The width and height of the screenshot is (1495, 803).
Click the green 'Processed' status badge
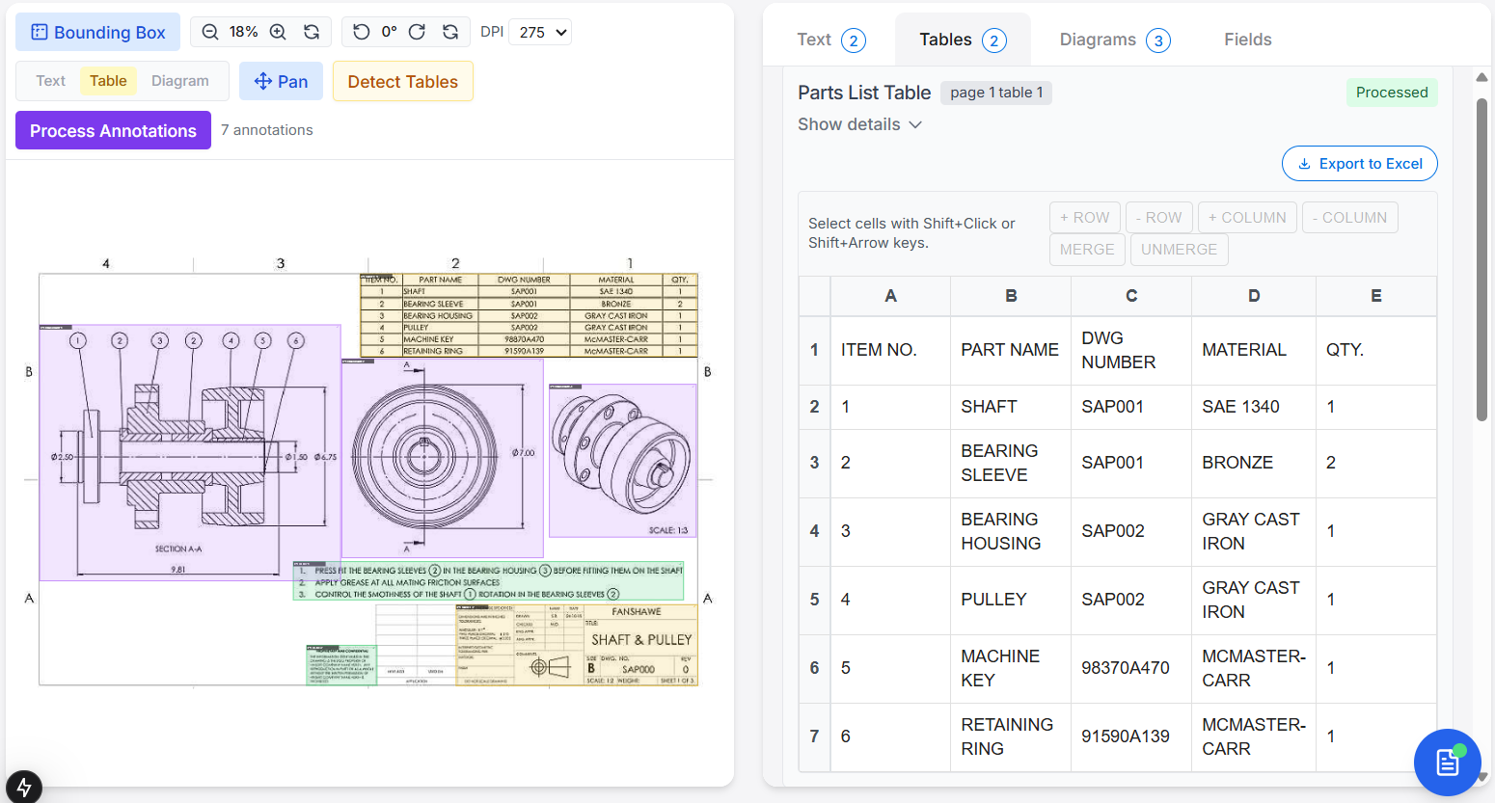[x=1392, y=93]
